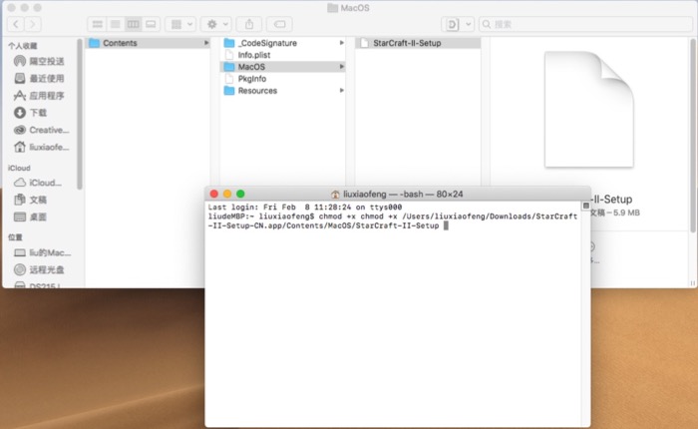Expand the Resources folder arrow
Screen dimensions: 698x429
point(342,91)
